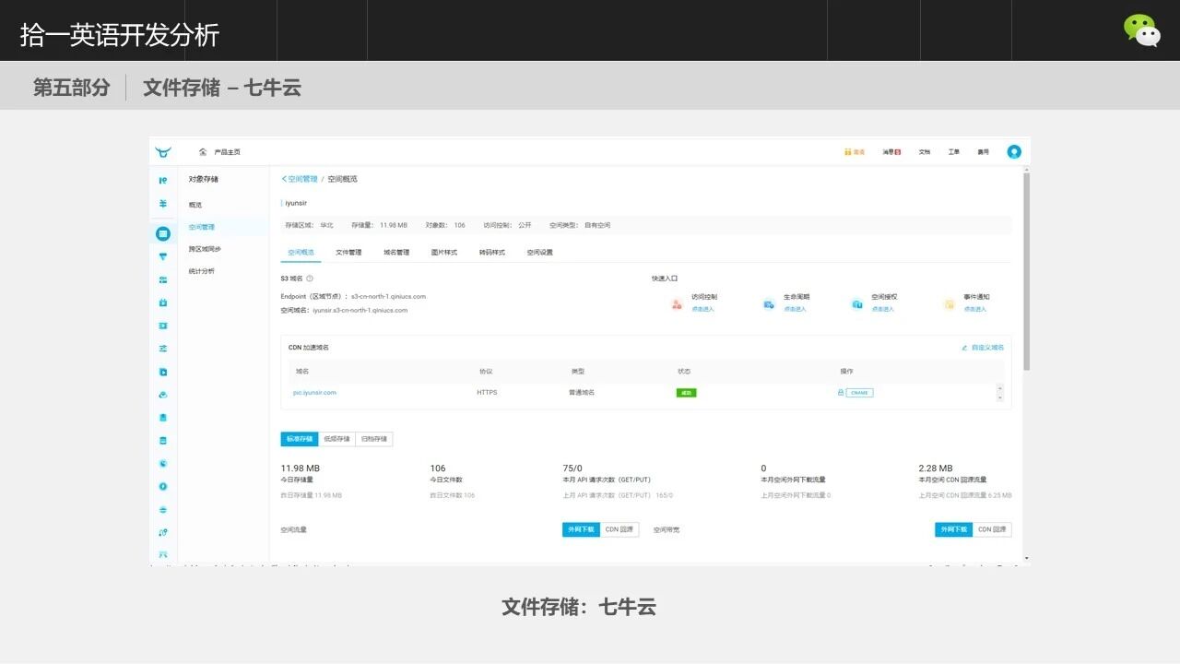Open the 转码样式 tab
The image size is (1180, 664).
492,252
